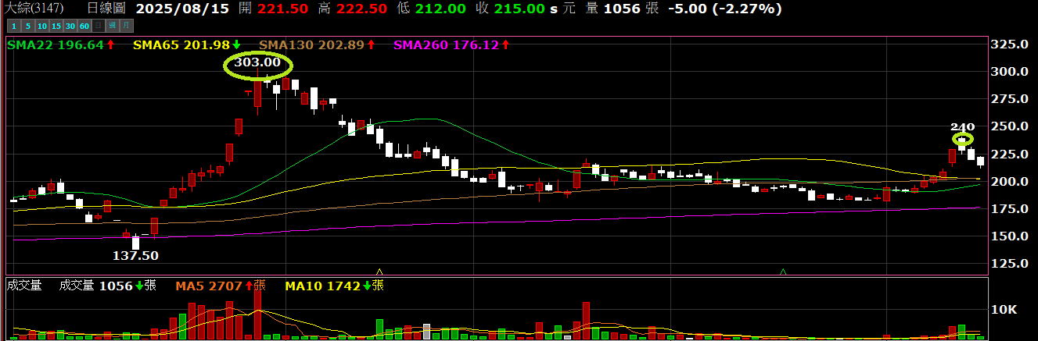1038x341 pixels.
Task: Click the circled 303.00 high price annotation
Action: pos(257,62)
